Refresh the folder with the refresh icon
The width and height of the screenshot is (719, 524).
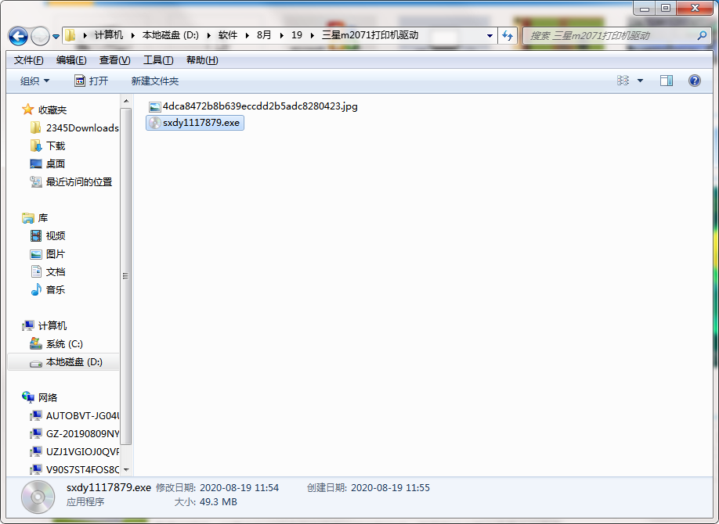[x=508, y=36]
